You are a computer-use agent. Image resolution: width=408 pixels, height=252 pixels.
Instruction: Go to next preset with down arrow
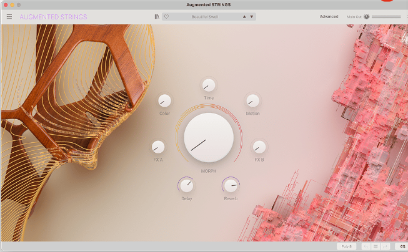coord(252,17)
